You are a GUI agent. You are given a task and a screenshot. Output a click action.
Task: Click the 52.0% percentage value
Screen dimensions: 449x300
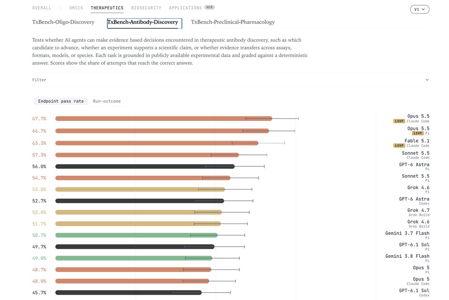click(x=39, y=212)
